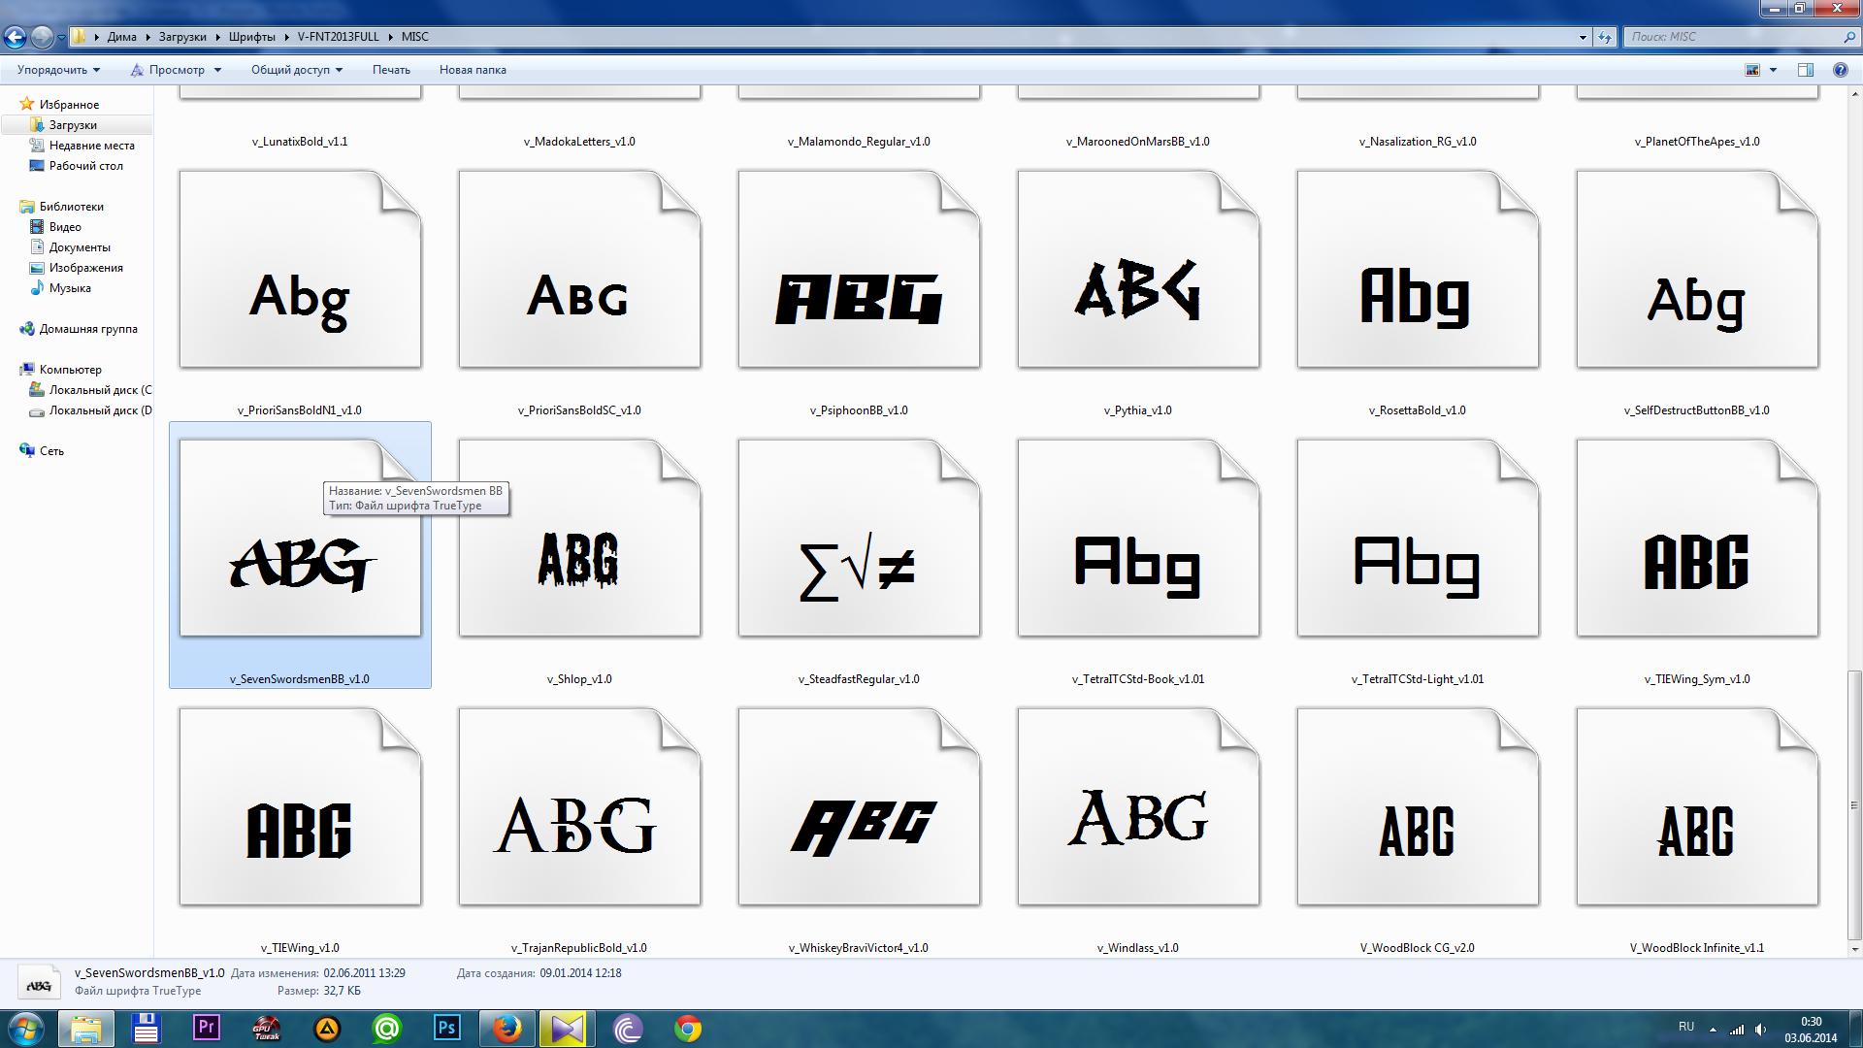Click the Back navigation arrow

(x=15, y=37)
